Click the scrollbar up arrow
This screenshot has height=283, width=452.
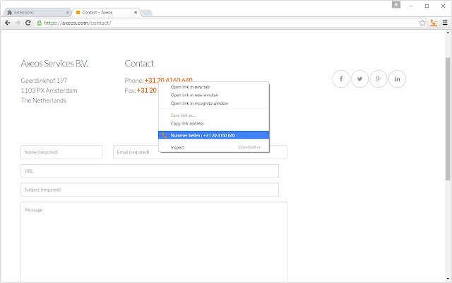tap(448, 33)
